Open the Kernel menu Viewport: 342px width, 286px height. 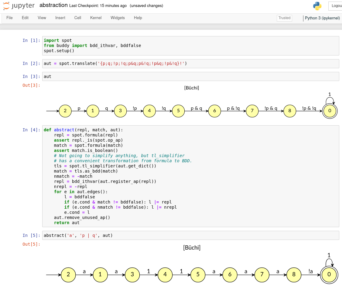(x=96, y=18)
